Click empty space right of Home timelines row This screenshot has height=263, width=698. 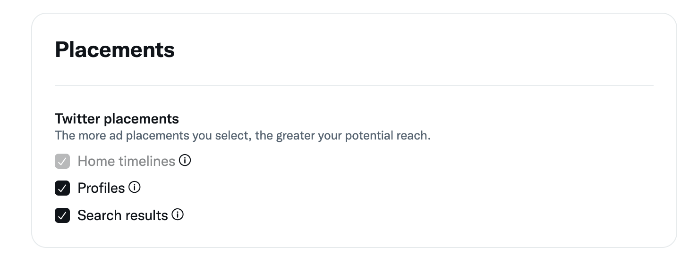pyautogui.click(x=378, y=161)
